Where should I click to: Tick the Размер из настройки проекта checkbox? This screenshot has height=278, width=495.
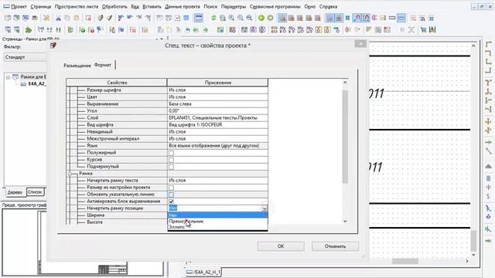point(171,188)
